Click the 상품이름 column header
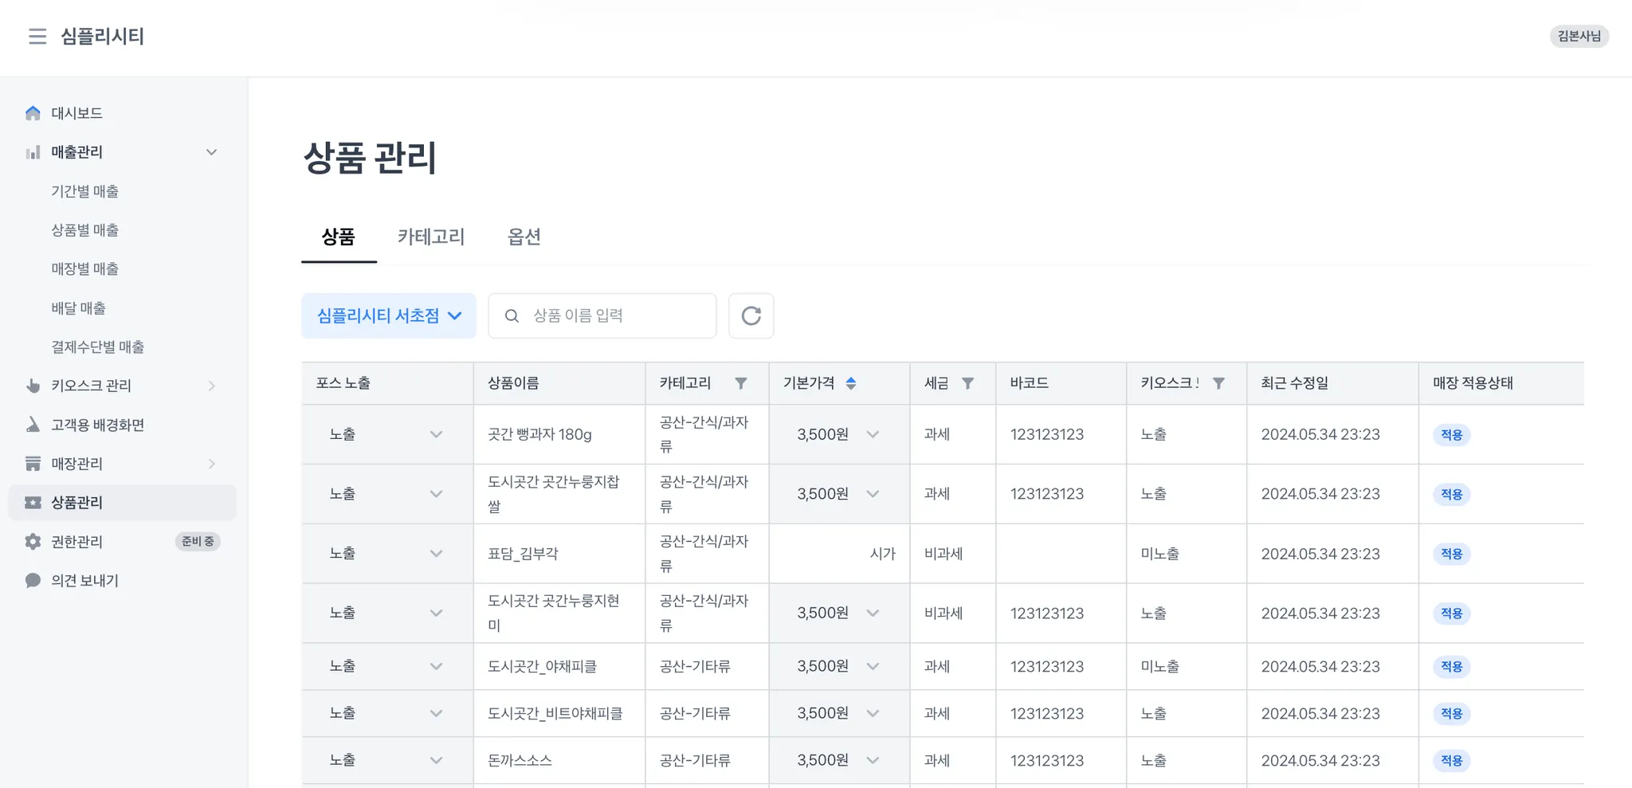Screen dimensions: 1632x788 [x=559, y=383]
